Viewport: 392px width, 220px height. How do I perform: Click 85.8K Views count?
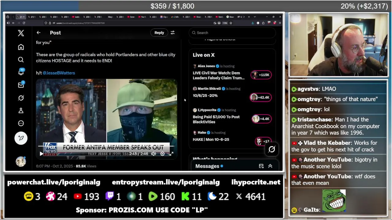pos(86,166)
